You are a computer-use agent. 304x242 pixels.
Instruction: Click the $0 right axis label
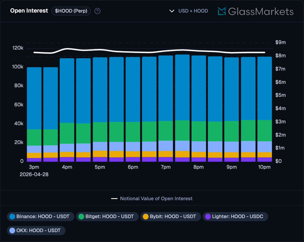[279, 161]
